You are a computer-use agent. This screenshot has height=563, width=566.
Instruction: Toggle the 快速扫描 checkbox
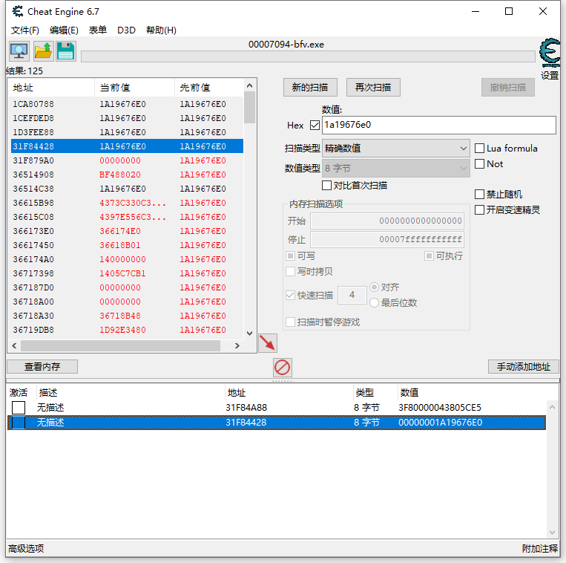tap(290, 295)
